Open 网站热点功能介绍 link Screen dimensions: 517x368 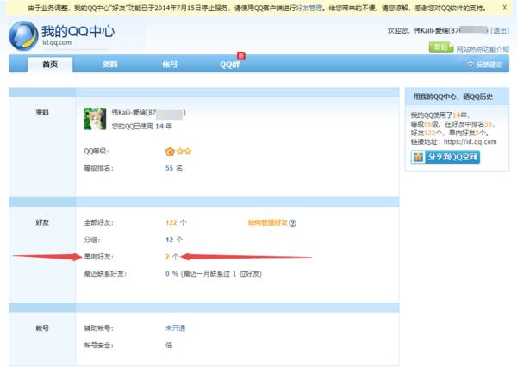click(x=482, y=47)
